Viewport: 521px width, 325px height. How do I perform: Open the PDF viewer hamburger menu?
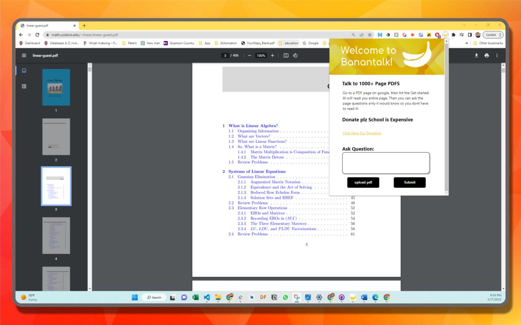[x=23, y=56]
